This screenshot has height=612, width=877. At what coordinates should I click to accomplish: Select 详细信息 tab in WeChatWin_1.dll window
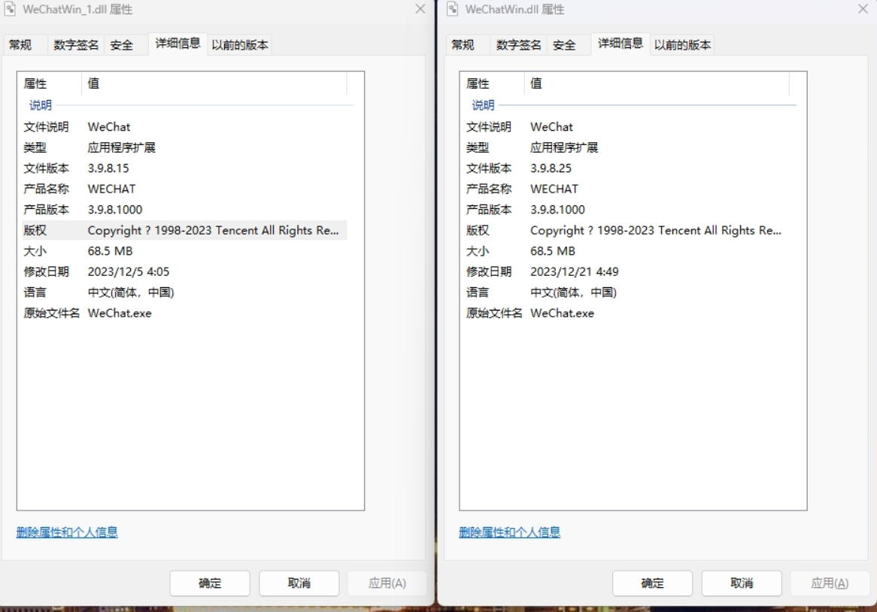[178, 44]
